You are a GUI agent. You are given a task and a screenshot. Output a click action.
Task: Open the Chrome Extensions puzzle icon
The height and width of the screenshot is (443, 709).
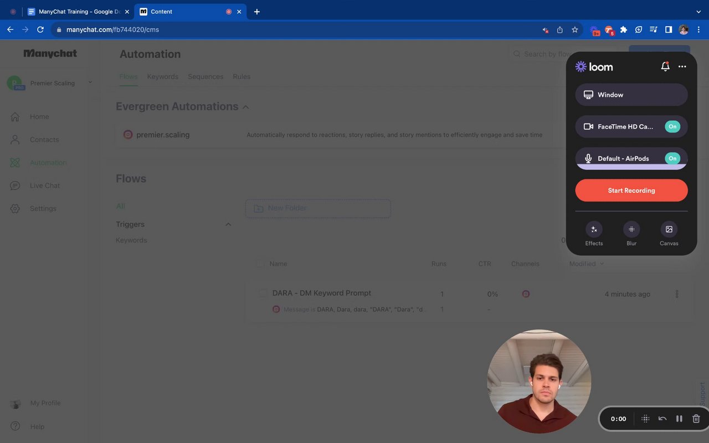[x=624, y=29]
